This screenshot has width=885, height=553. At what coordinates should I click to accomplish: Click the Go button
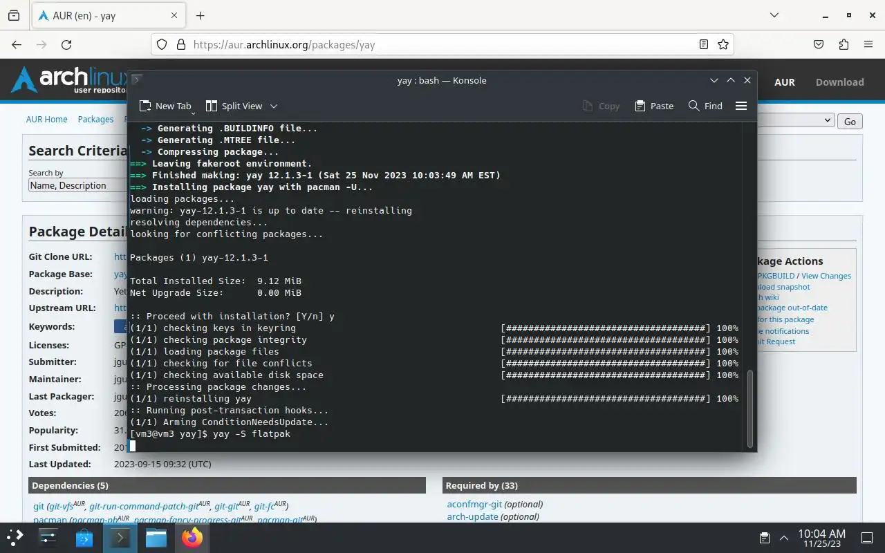[x=850, y=121]
